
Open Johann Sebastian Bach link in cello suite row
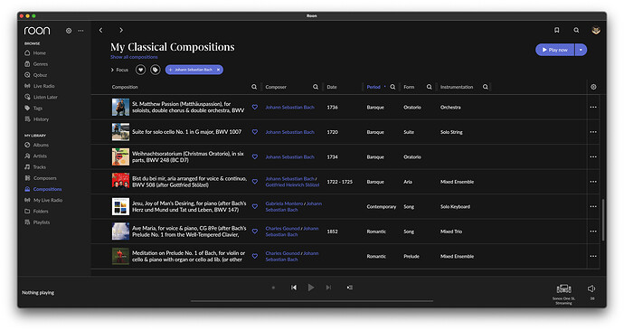point(289,132)
